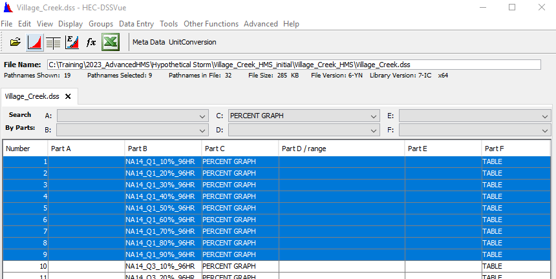Click the Part C column header
The width and height of the screenshot is (556, 279).
coord(240,149)
